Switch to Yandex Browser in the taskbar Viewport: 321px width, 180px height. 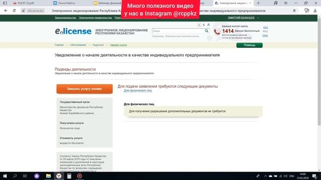[x=59, y=176]
